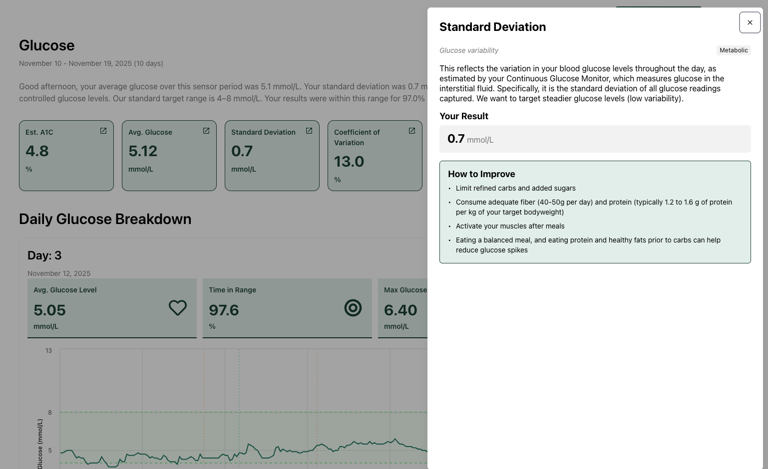The image size is (768, 469).
Task: Select the Est. A1C card
Action: (x=66, y=156)
